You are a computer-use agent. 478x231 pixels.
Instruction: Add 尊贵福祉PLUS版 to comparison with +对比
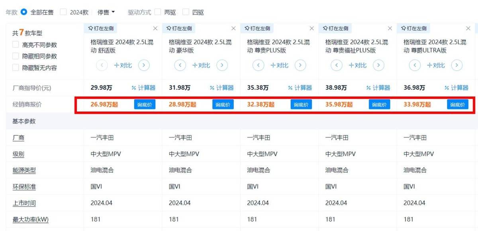coord(358,65)
